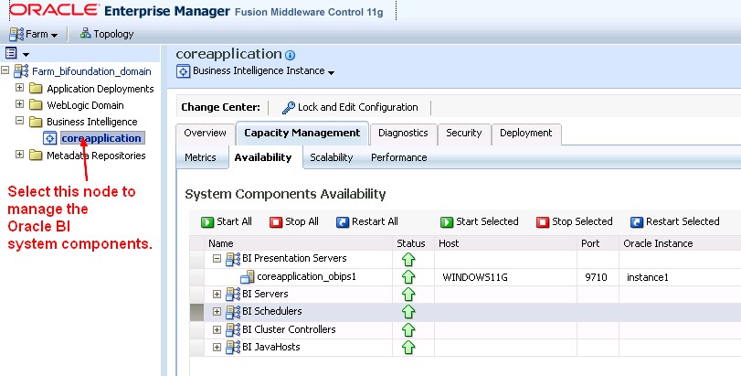The width and height of the screenshot is (741, 376).
Task: Click the Restart All button
Action: [367, 221]
